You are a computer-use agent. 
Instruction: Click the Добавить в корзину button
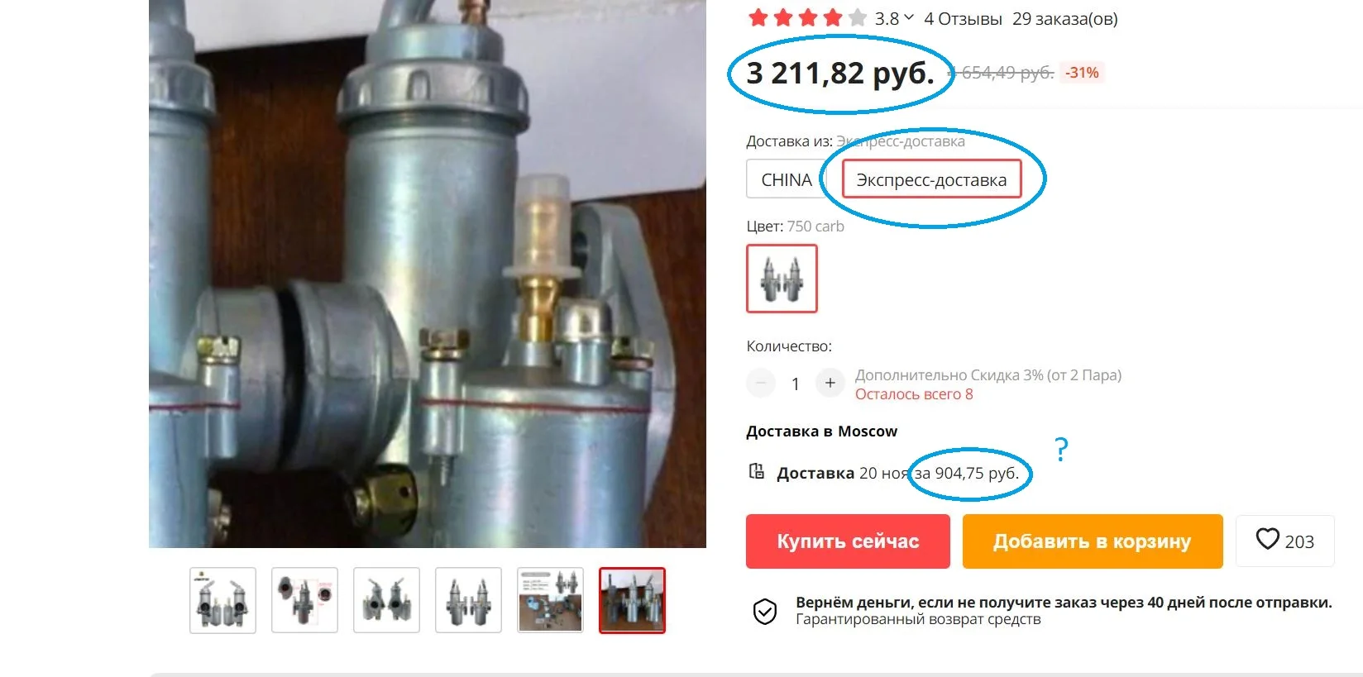1092,541
